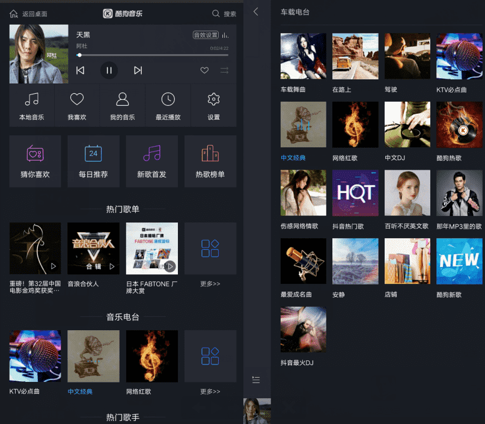
Task: Open 猜你喜欢 radio icon
Action: (35, 153)
